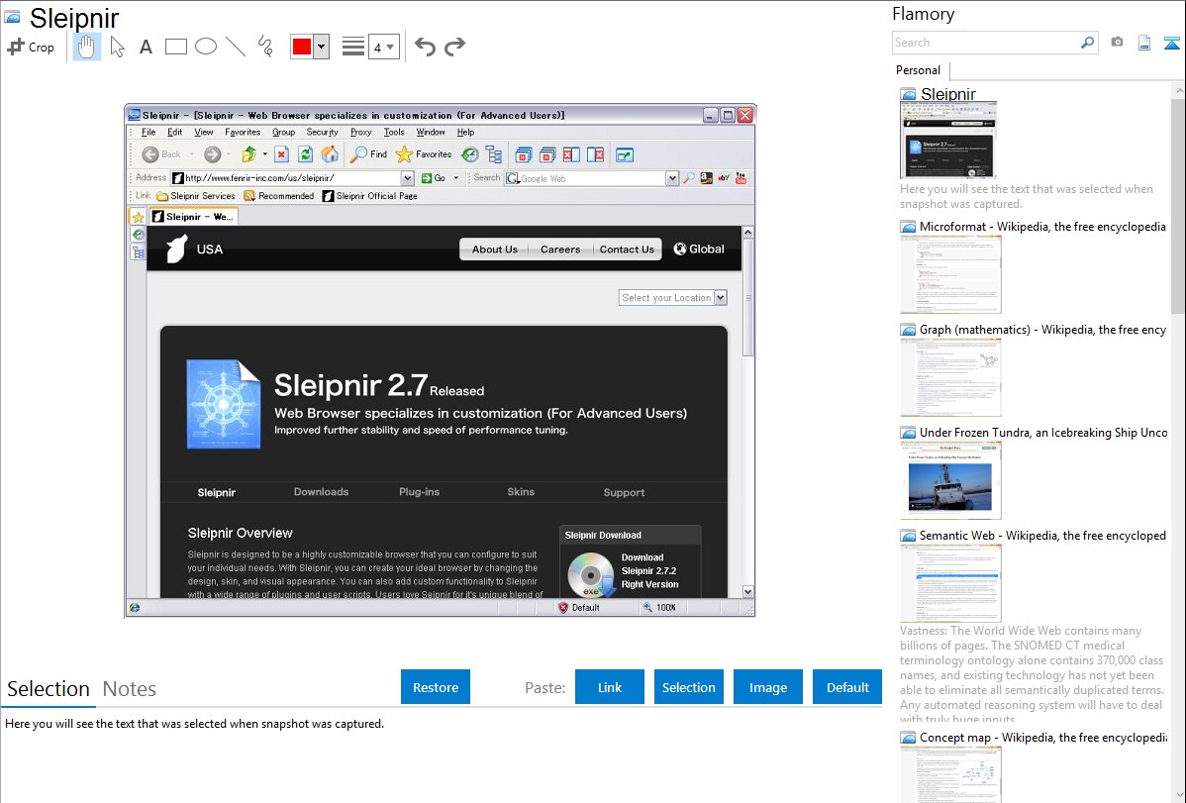Screen dimensions: 1186x803
Task: Click the line thickness icon
Action: [353, 47]
